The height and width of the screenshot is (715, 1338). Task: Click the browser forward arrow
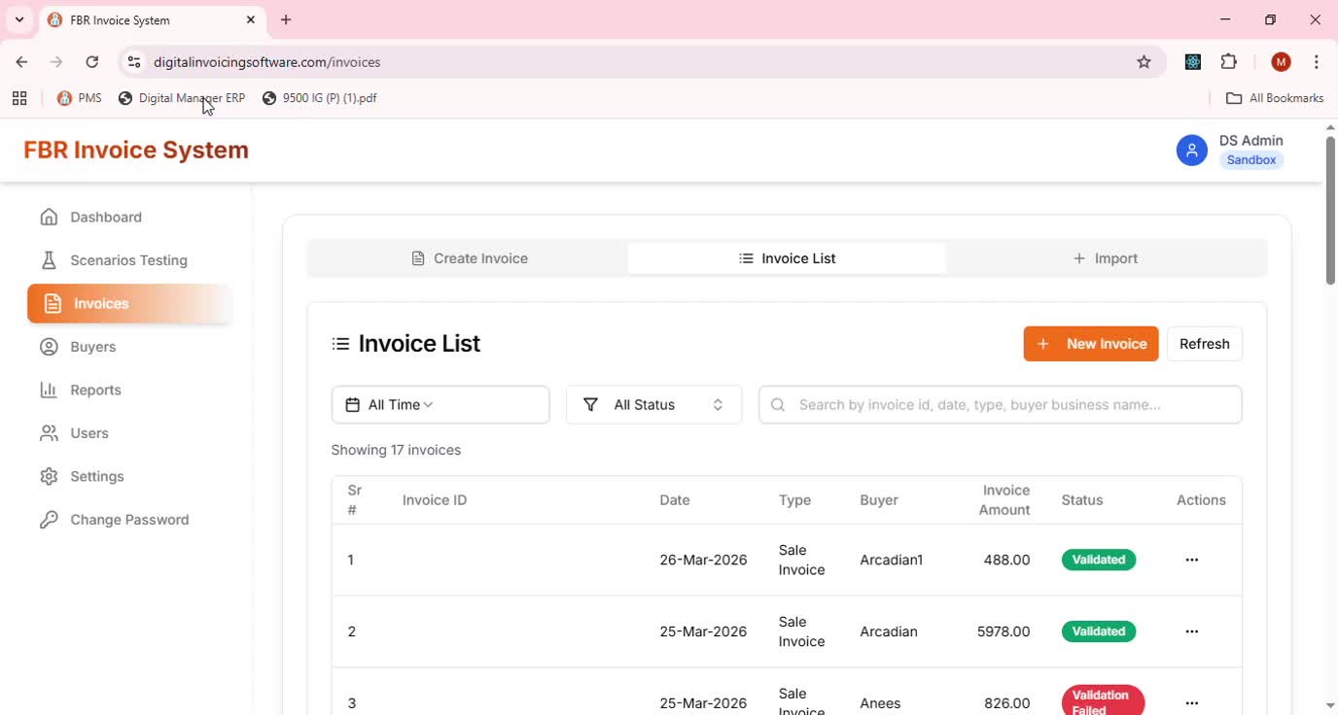coord(56,62)
